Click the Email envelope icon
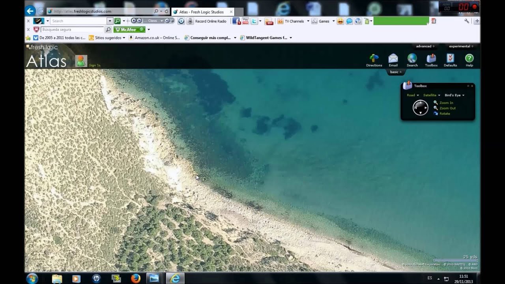This screenshot has width=505, height=284. click(393, 59)
